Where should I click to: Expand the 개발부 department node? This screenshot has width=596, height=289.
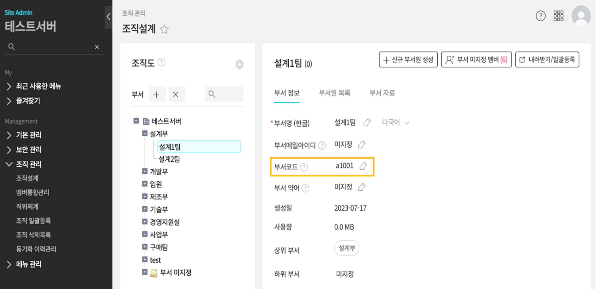click(x=145, y=171)
